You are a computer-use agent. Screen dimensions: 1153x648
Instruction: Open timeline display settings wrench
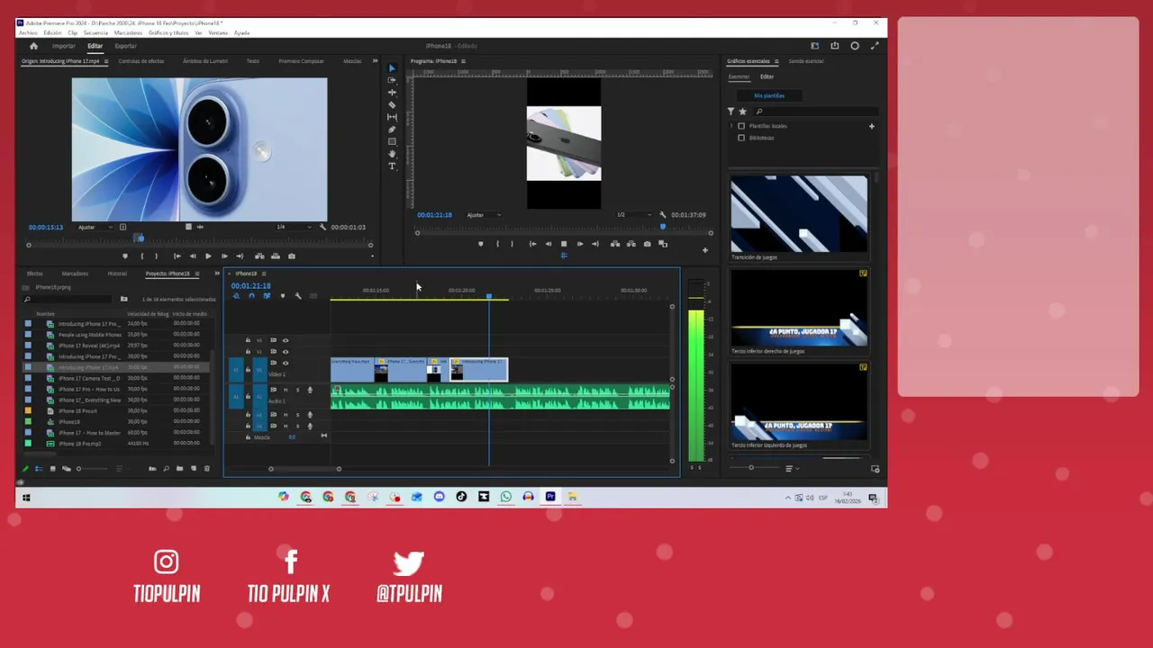[298, 296]
